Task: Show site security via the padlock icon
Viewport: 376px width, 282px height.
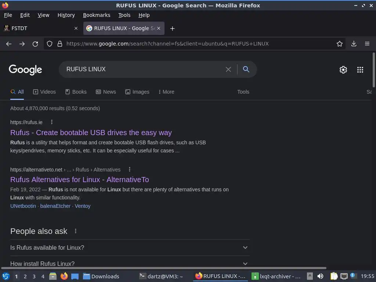Action: [x=60, y=44]
